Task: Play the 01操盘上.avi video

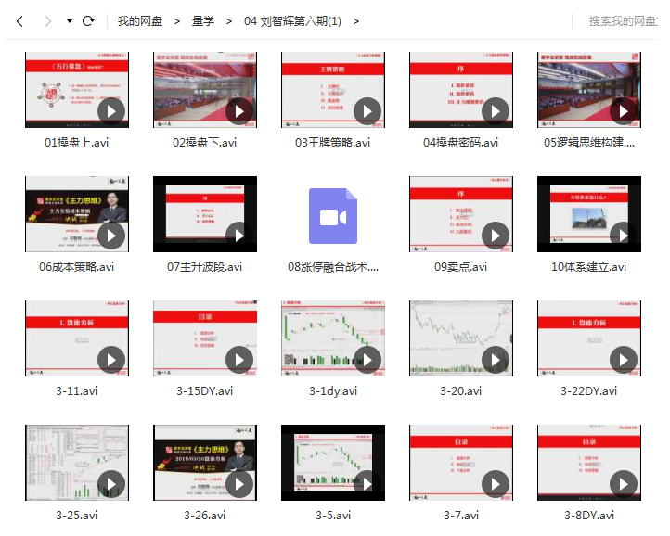Action: point(111,111)
